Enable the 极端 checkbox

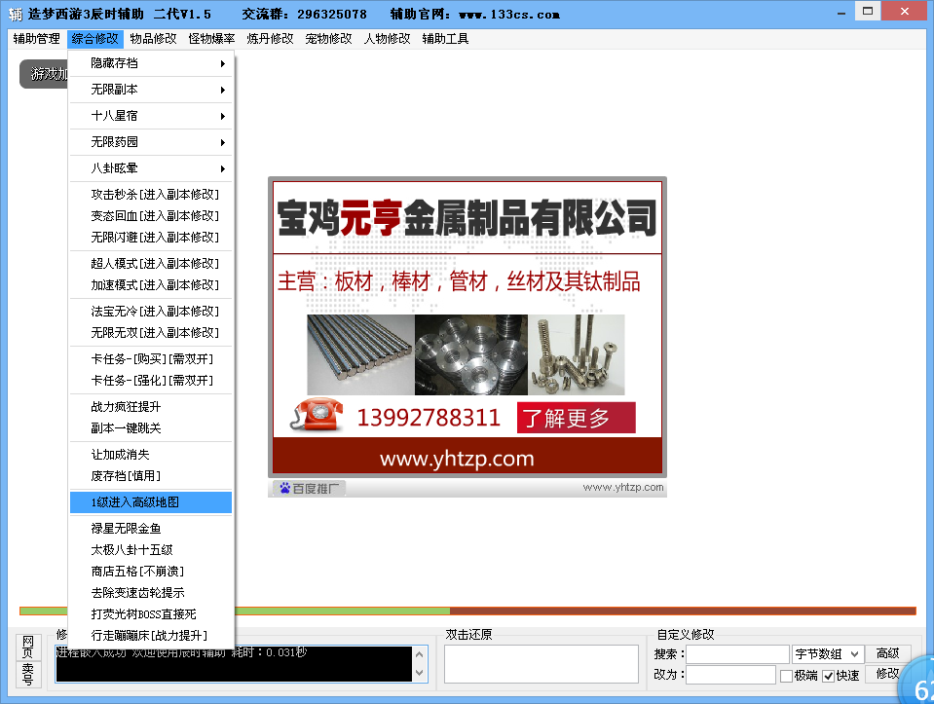pos(786,676)
